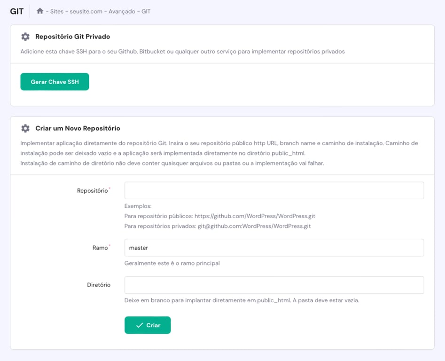
Task: Click the required asterisk beside Repositório
Action: [x=110, y=188]
